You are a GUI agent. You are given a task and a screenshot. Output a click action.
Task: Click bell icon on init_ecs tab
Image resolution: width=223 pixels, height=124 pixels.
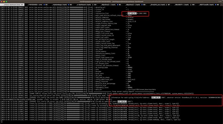tap(166, 5)
